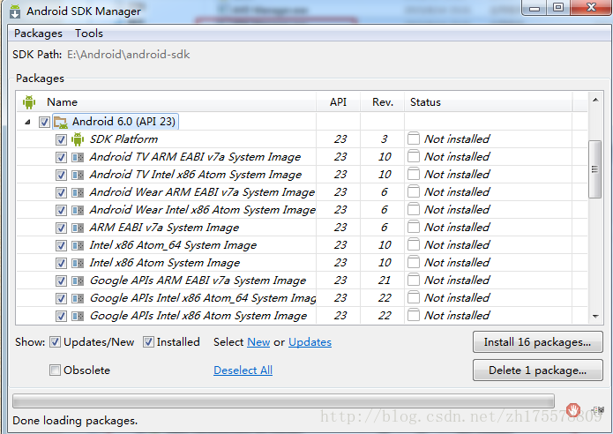Click the scrollbar down arrow in package list
The height and width of the screenshot is (434, 613).
[595, 316]
